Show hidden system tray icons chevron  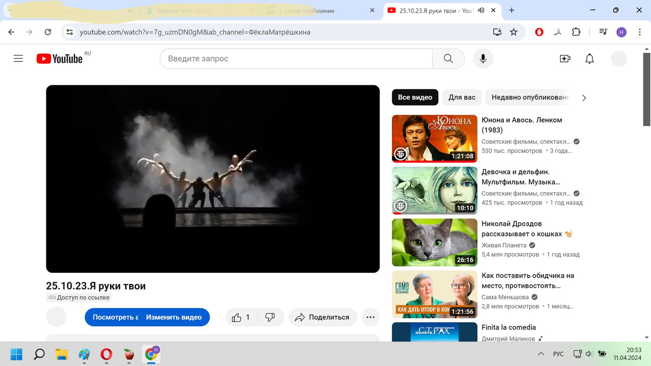coord(541,354)
